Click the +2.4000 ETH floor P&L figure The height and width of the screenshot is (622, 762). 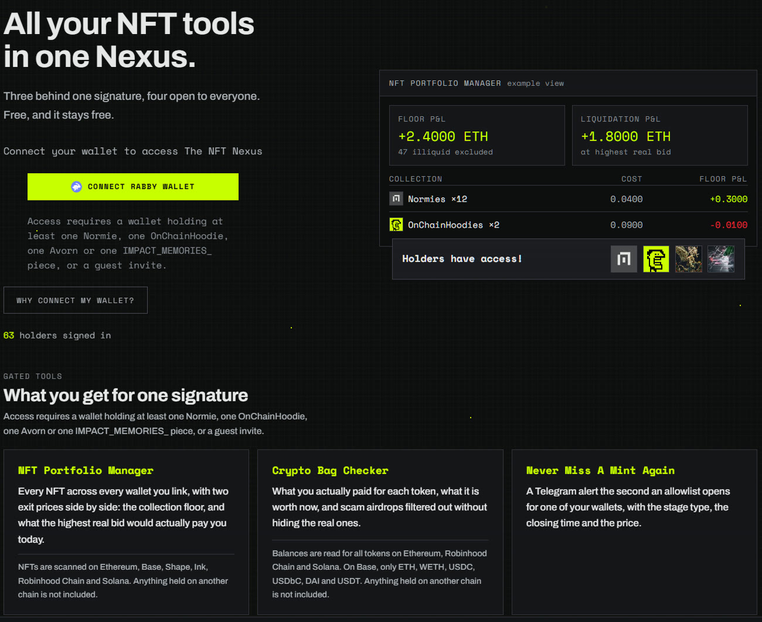(443, 137)
